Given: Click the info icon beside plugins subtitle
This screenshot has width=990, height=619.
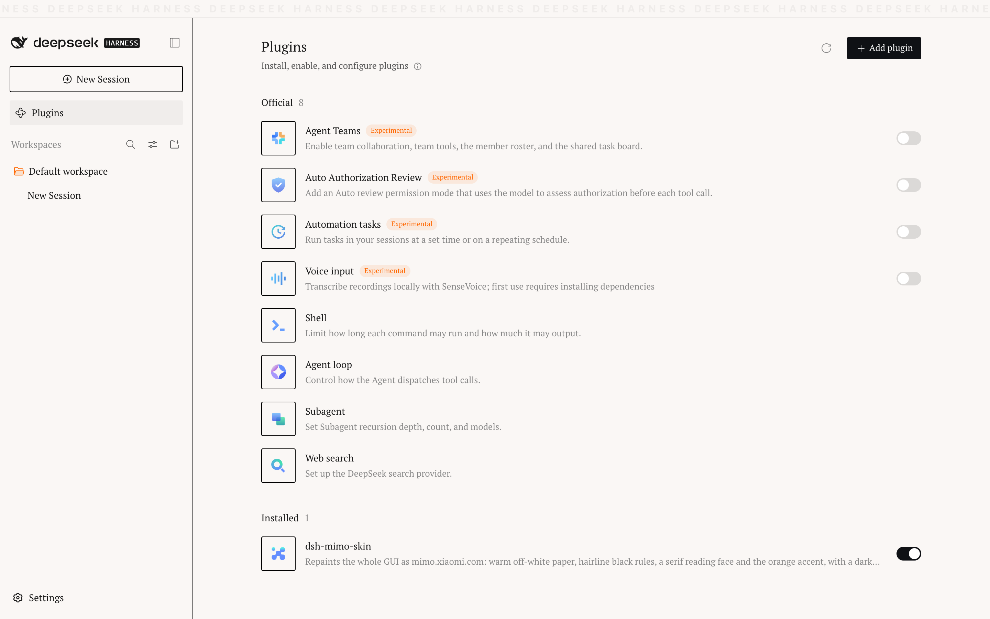Looking at the screenshot, I should coord(418,66).
